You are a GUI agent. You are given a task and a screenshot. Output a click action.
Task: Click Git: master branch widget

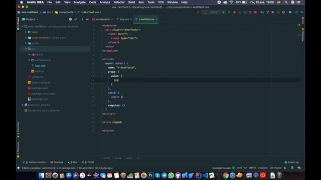click(x=275, y=168)
